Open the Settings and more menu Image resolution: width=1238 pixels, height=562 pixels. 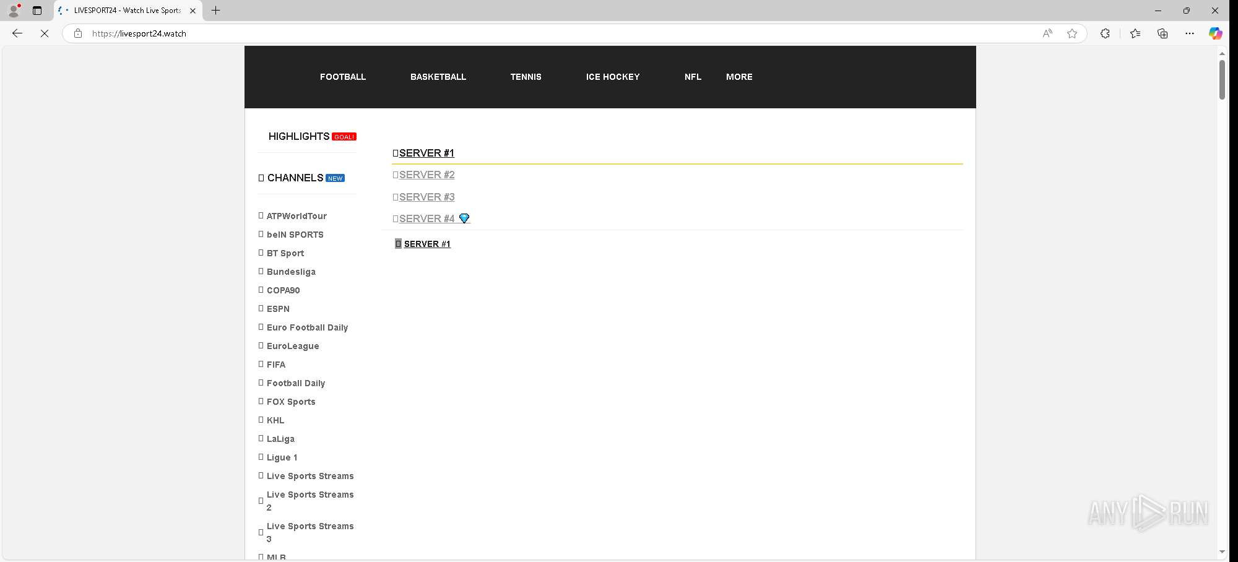tap(1190, 33)
